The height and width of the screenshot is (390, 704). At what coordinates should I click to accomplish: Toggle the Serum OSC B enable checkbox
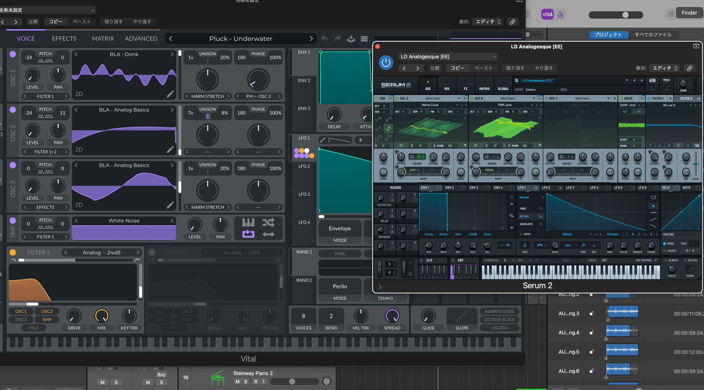(472, 98)
